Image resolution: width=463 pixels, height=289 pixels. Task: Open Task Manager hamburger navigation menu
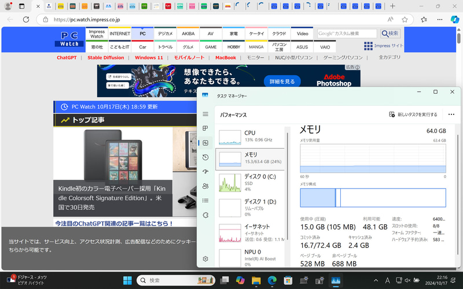point(205,114)
